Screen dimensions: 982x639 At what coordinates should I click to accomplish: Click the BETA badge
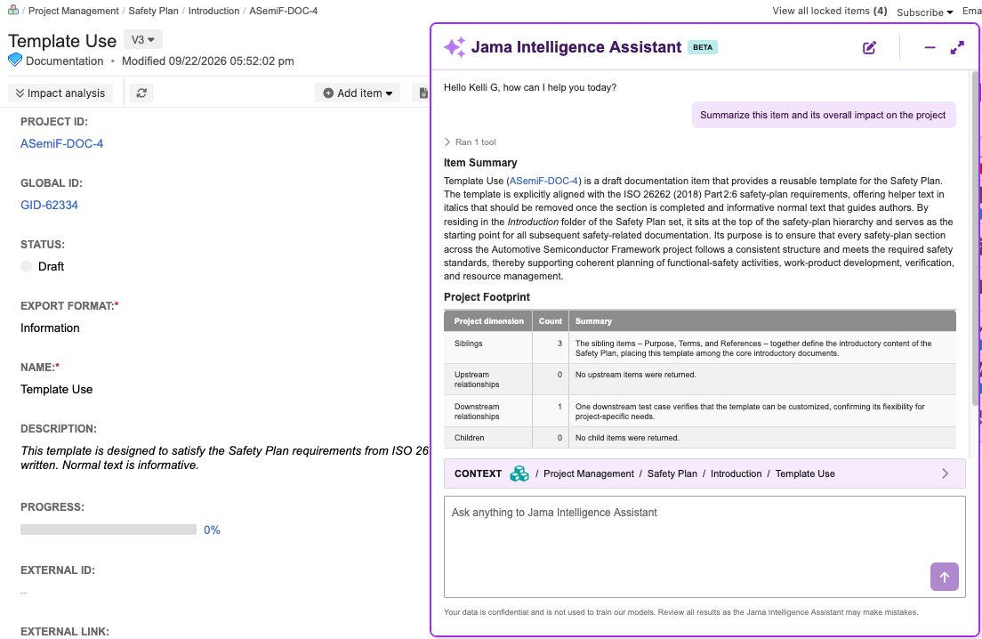click(703, 47)
